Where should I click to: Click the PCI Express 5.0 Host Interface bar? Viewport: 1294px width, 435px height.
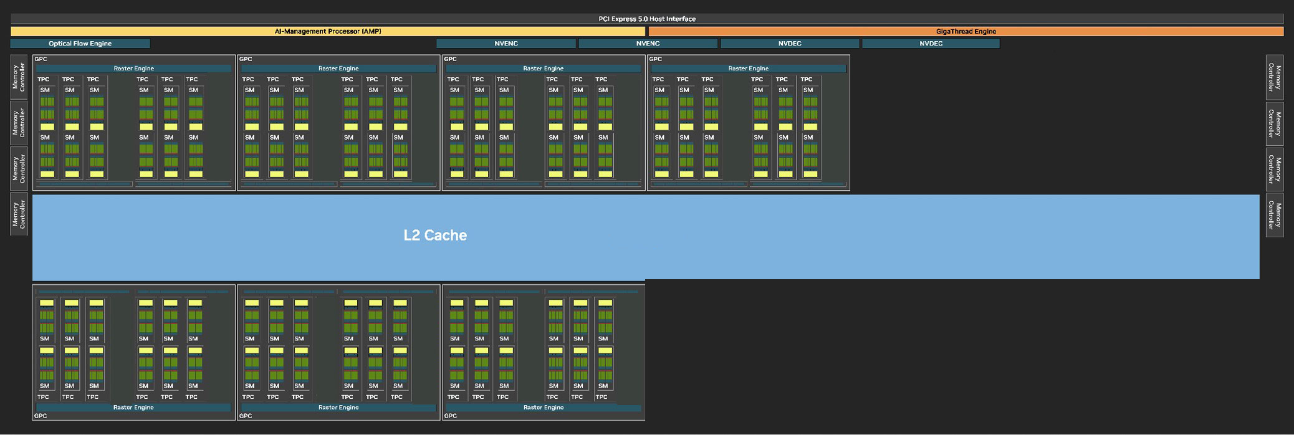pyautogui.click(x=647, y=19)
